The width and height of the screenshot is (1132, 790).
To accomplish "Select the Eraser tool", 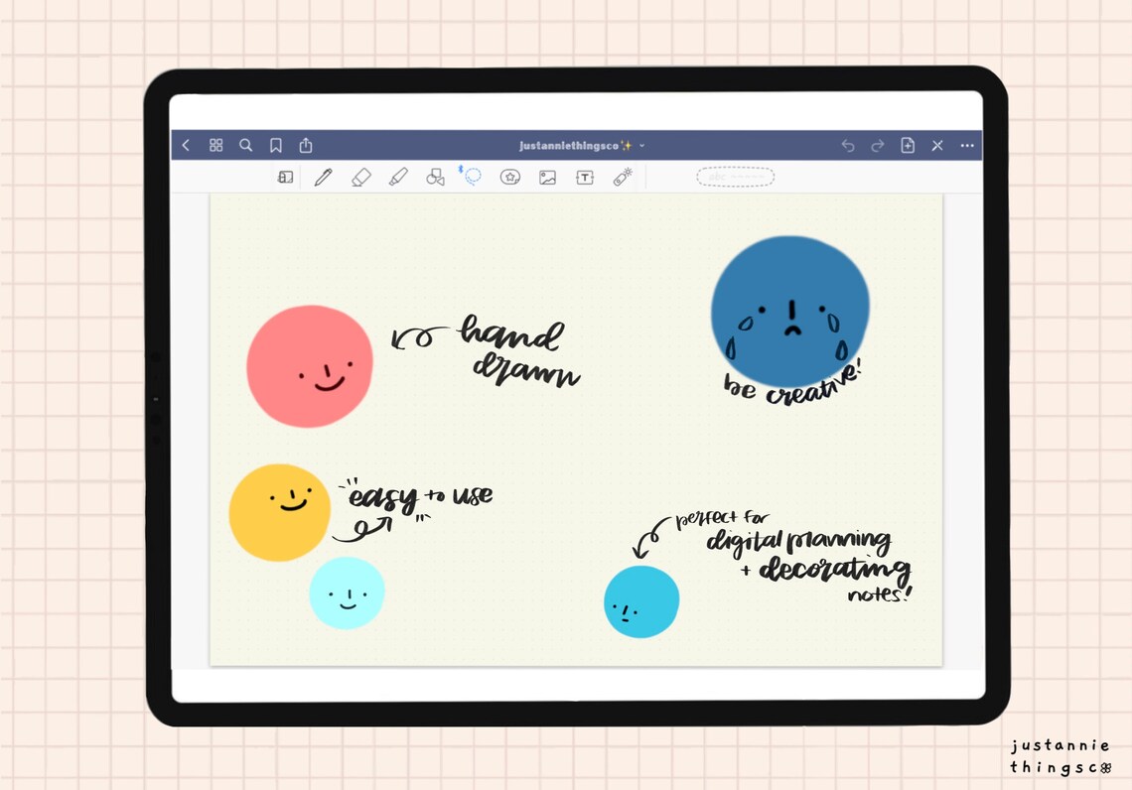I will click(x=360, y=176).
